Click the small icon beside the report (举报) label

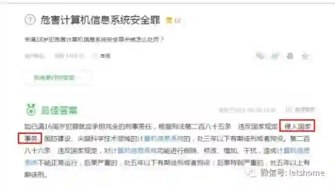coord(95,56)
